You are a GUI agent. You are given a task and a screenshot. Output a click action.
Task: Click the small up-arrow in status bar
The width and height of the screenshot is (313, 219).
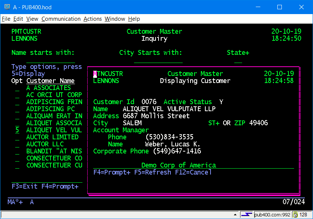(x=235, y=215)
